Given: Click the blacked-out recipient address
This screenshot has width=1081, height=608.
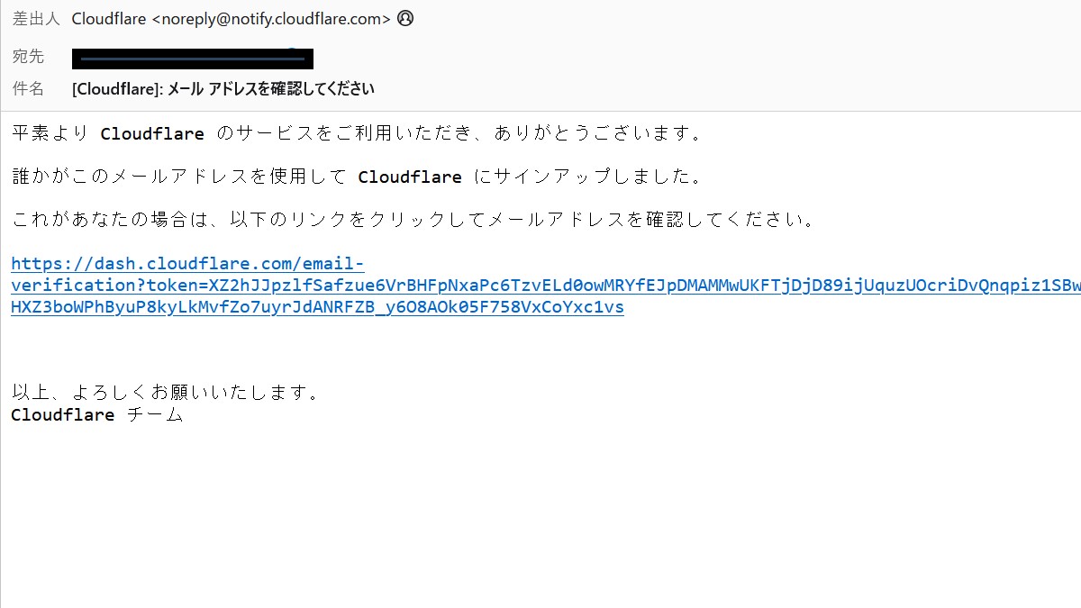Looking at the screenshot, I should [x=193, y=59].
